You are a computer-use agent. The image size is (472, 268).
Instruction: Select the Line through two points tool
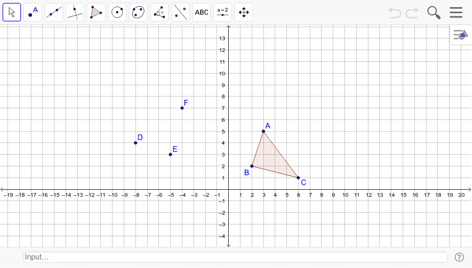pyautogui.click(x=54, y=12)
